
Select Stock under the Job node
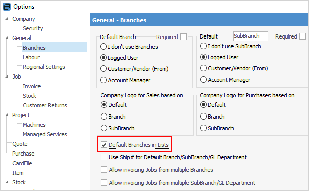coord(29,96)
